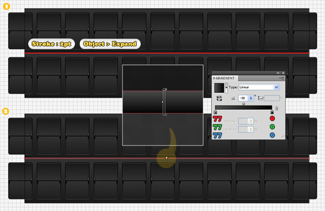
Task: Close the Gradient panel
Action: coord(283,73)
